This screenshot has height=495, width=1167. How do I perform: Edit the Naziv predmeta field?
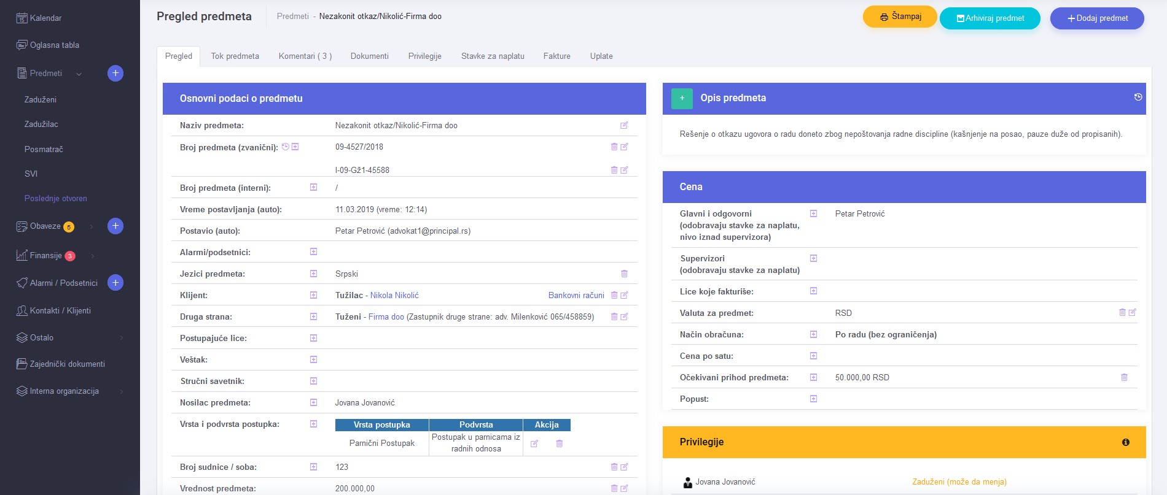(x=624, y=126)
